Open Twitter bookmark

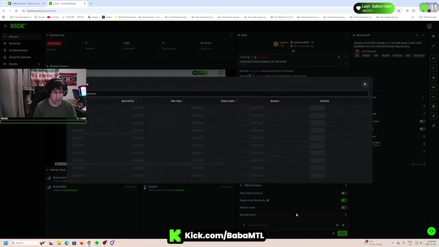click(107, 17)
